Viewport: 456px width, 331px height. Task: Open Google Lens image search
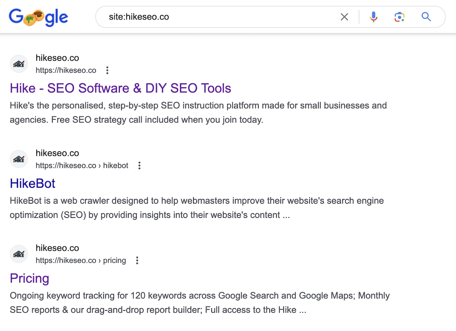pos(400,17)
